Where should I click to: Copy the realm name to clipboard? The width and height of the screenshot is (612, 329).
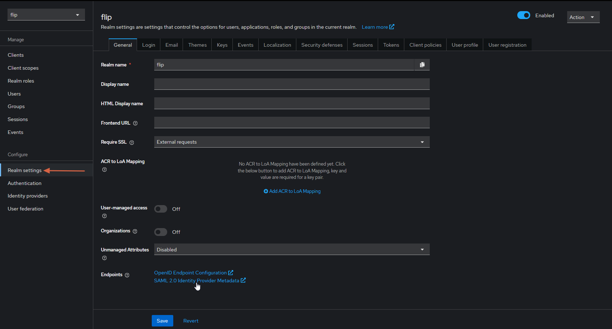coord(422,65)
